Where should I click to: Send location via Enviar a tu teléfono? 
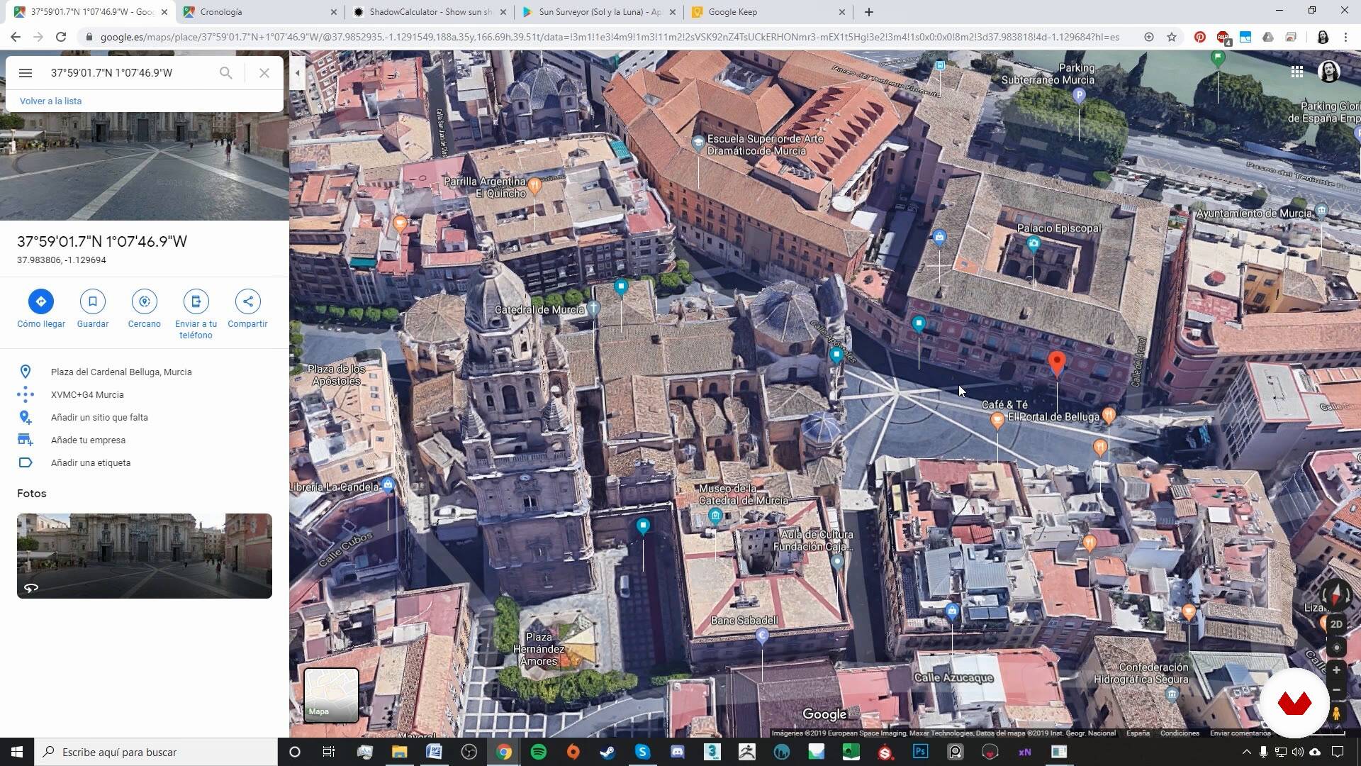[x=196, y=315]
